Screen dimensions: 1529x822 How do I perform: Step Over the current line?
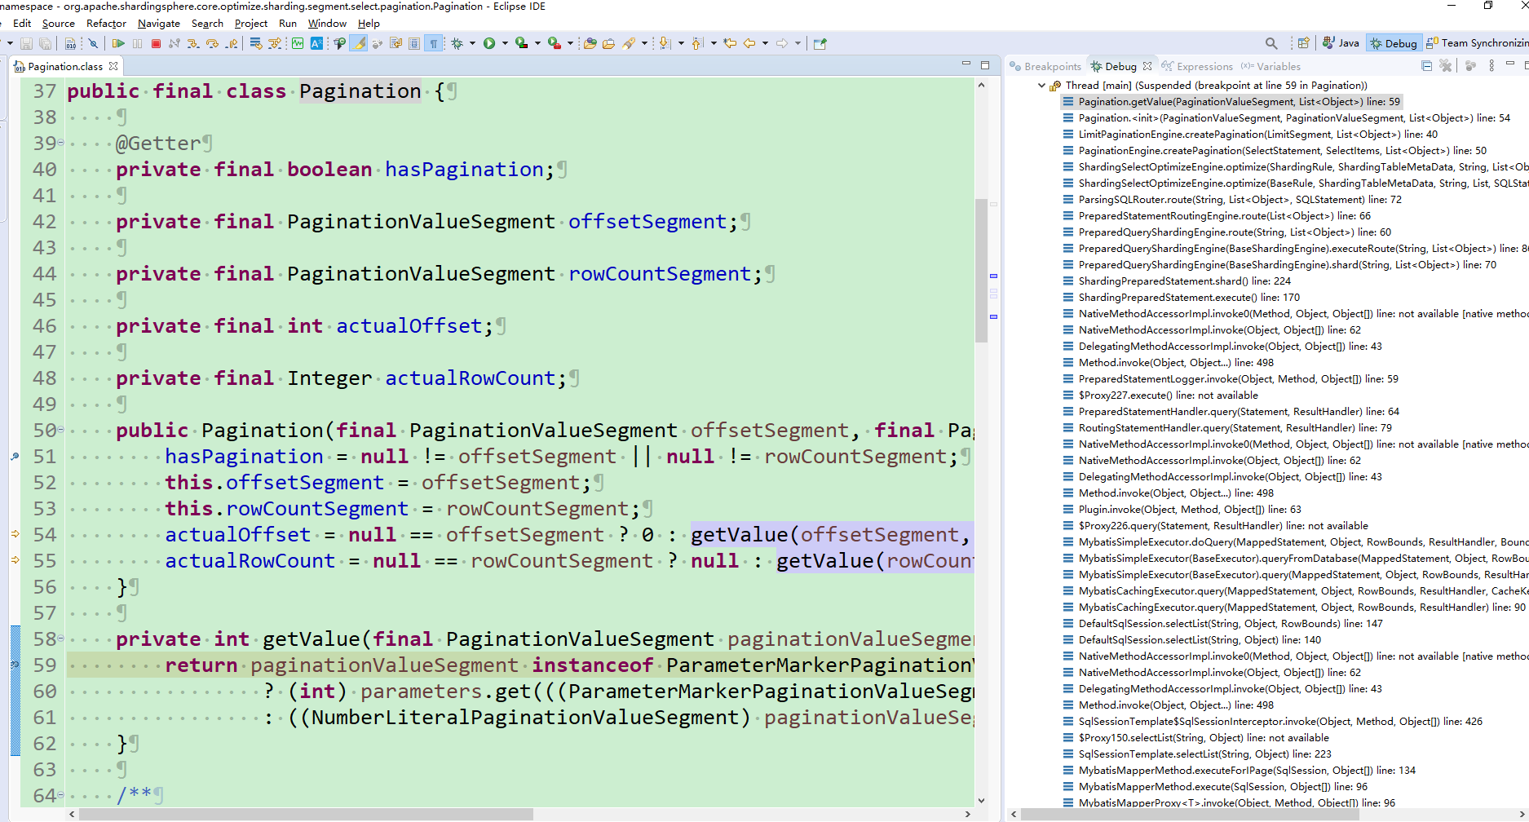tap(213, 42)
